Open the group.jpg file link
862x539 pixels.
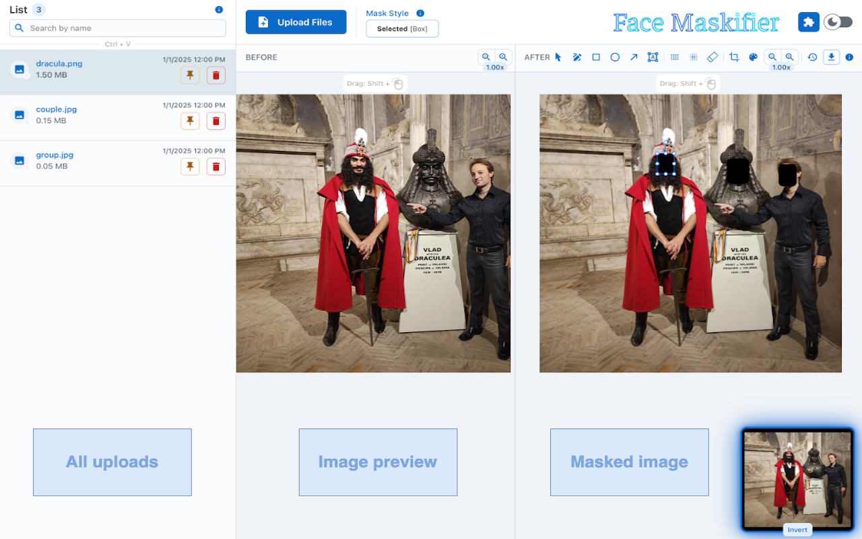click(x=55, y=154)
